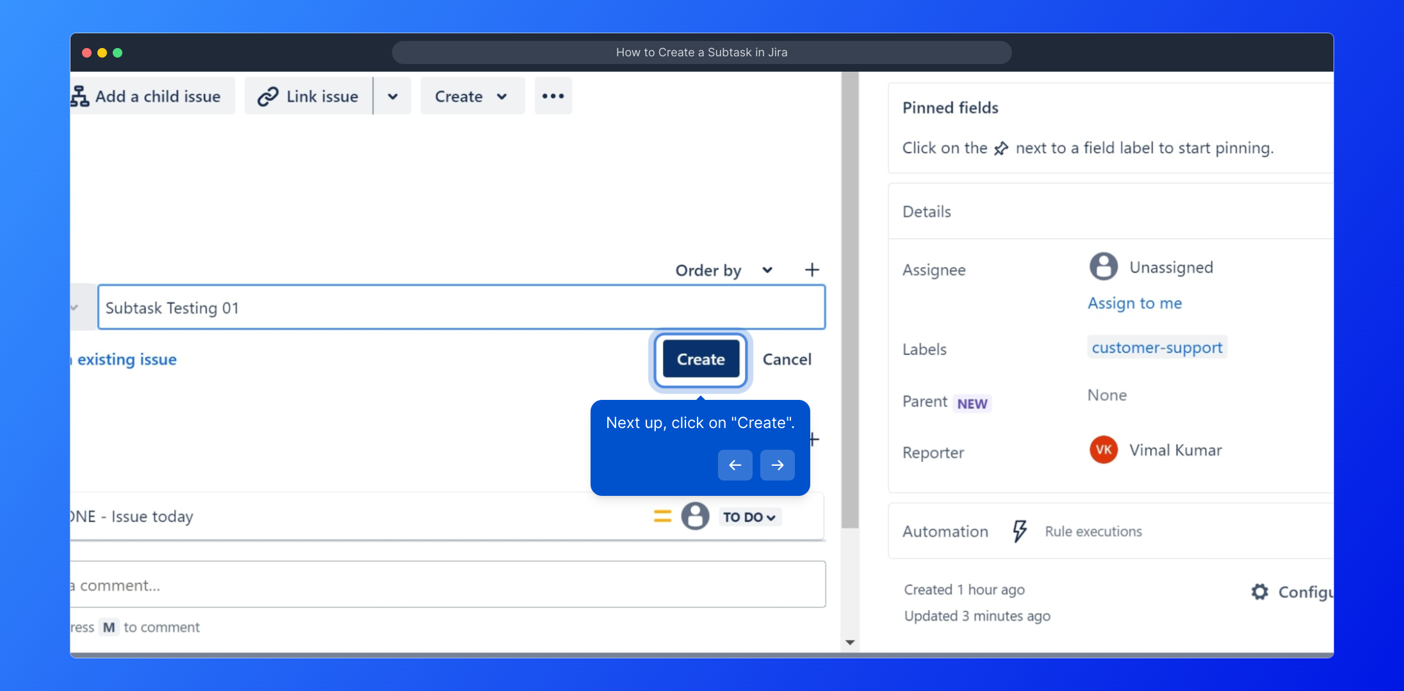Click the Automation lightning bolt icon
This screenshot has width=1404, height=691.
pos(1019,531)
